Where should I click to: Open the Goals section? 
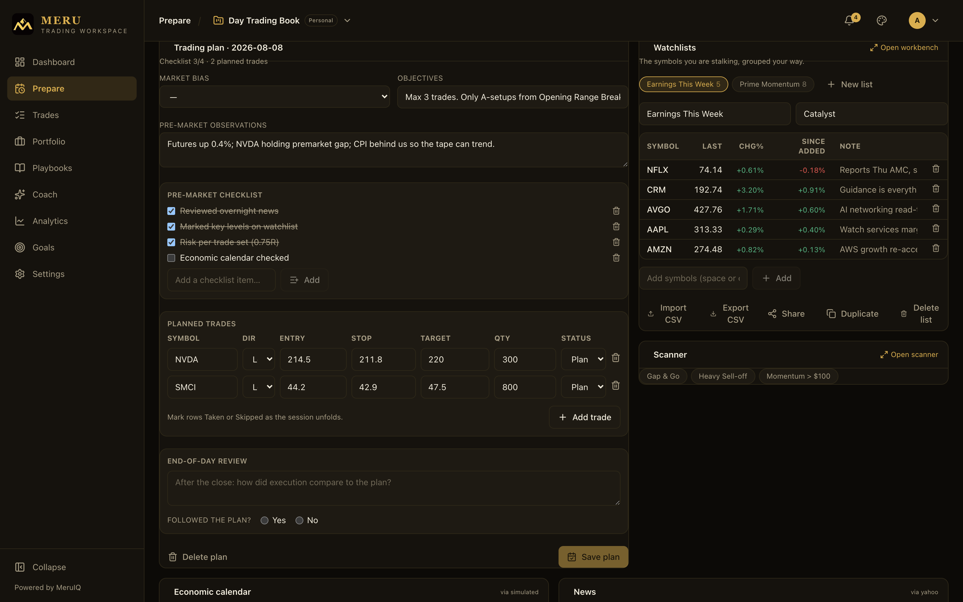click(x=72, y=247)
